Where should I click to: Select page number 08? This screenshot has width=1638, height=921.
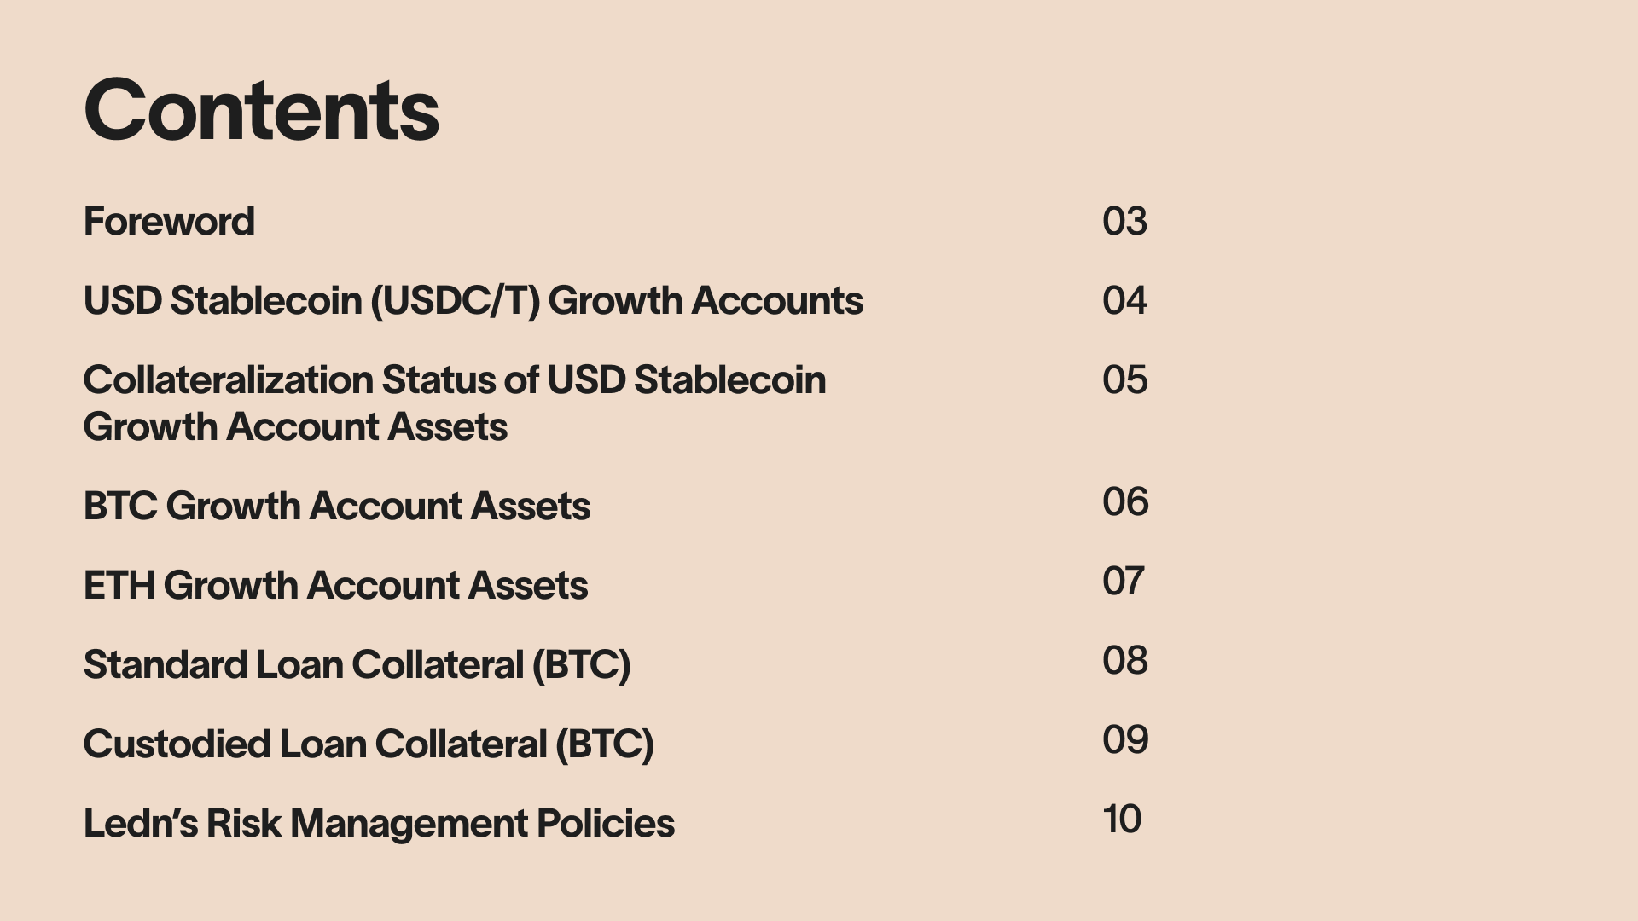tap(1124, 661)
